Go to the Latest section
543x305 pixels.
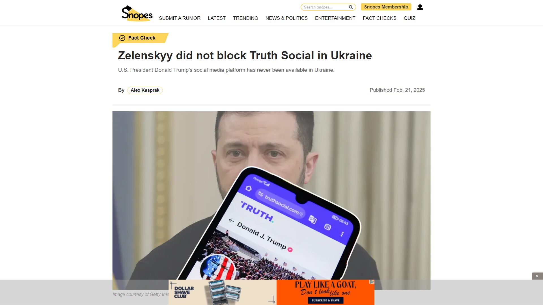(217, 18)
